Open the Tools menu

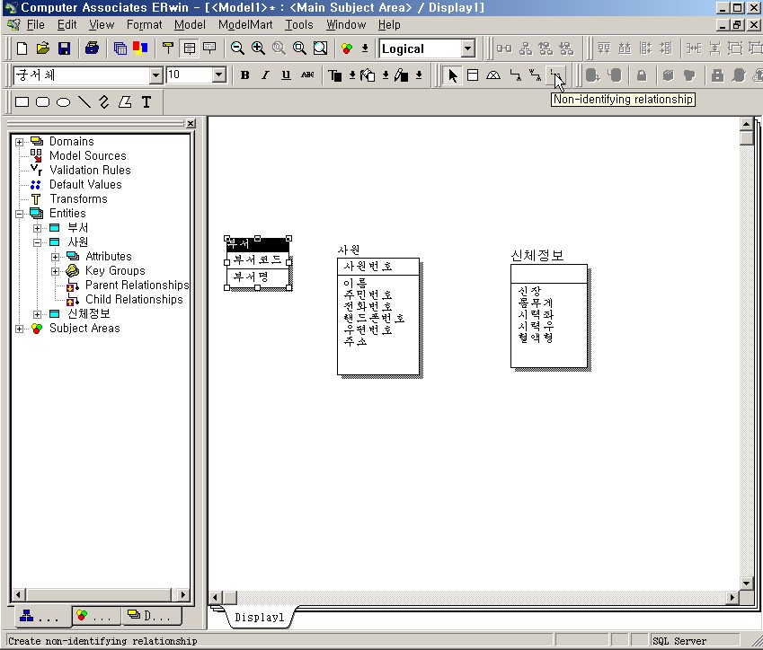click(x=298, y=25)
